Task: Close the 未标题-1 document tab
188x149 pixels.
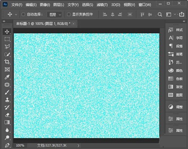Action: [x=74, y=24]
